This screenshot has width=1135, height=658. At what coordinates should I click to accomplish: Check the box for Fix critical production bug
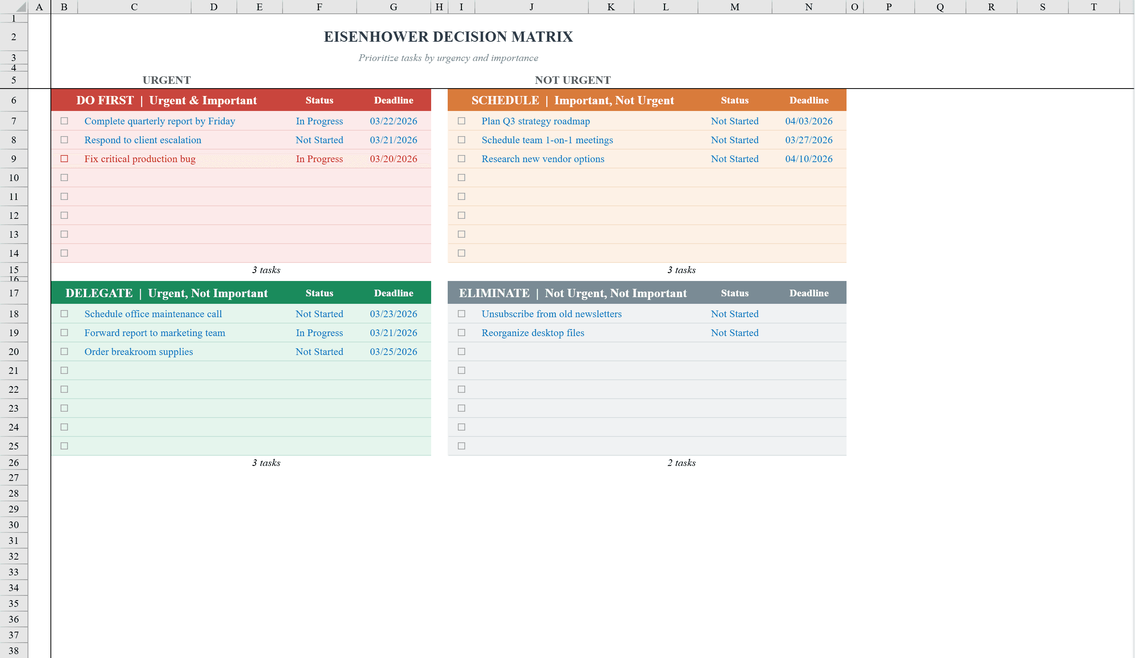(x=64, y=159)
